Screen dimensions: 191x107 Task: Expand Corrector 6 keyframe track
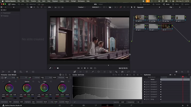pos(150,94)
